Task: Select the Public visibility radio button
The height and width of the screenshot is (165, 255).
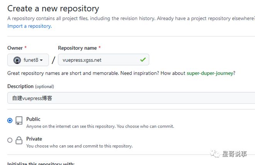Action: pos(10,121)
